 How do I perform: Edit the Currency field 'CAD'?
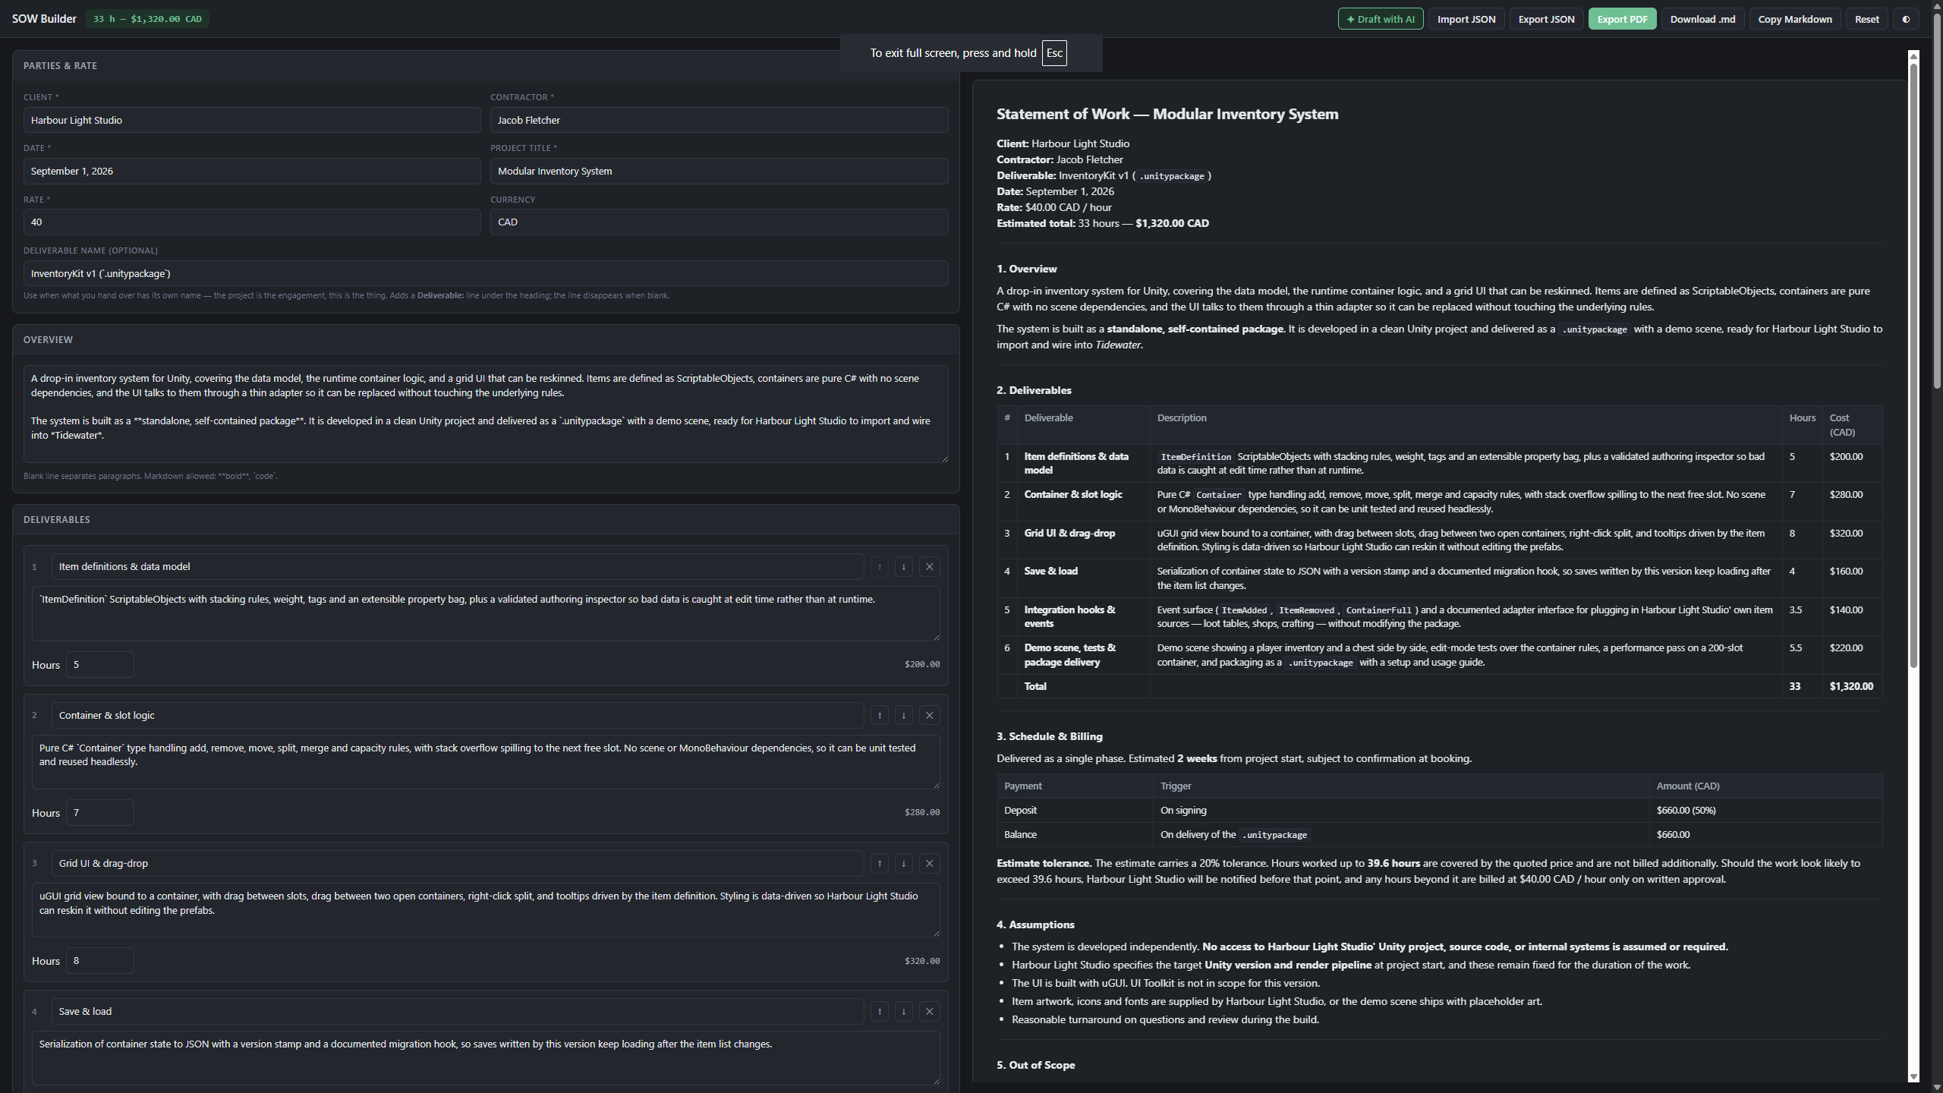coord(719,222)
